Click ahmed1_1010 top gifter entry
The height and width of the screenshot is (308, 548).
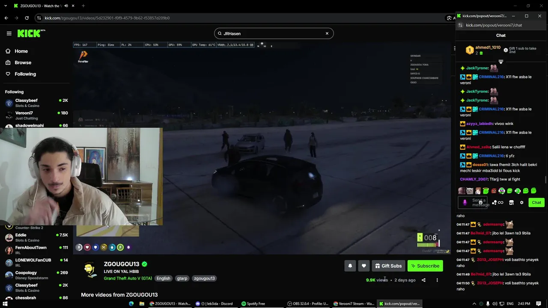click(x=483, y=50)
